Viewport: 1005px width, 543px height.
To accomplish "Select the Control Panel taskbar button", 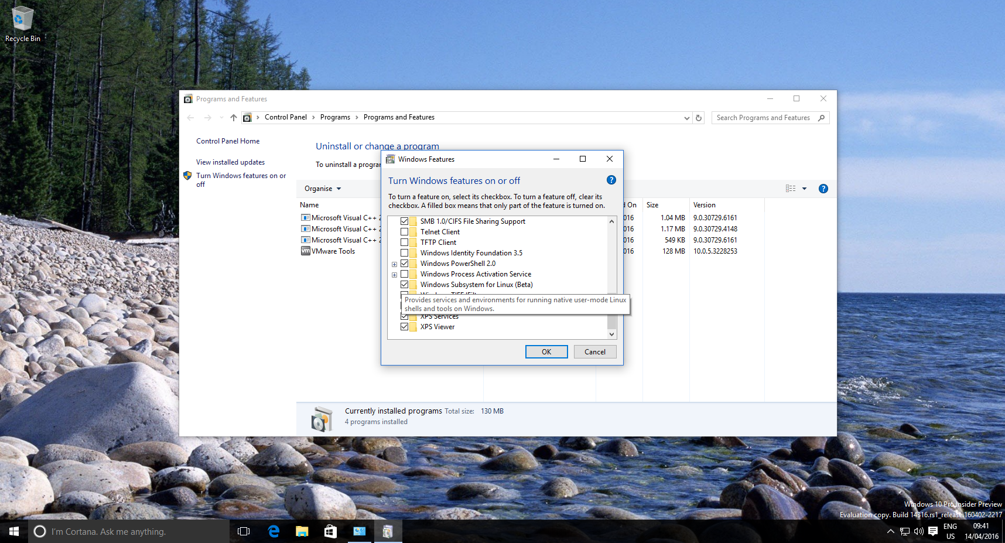I will (359, 531).
